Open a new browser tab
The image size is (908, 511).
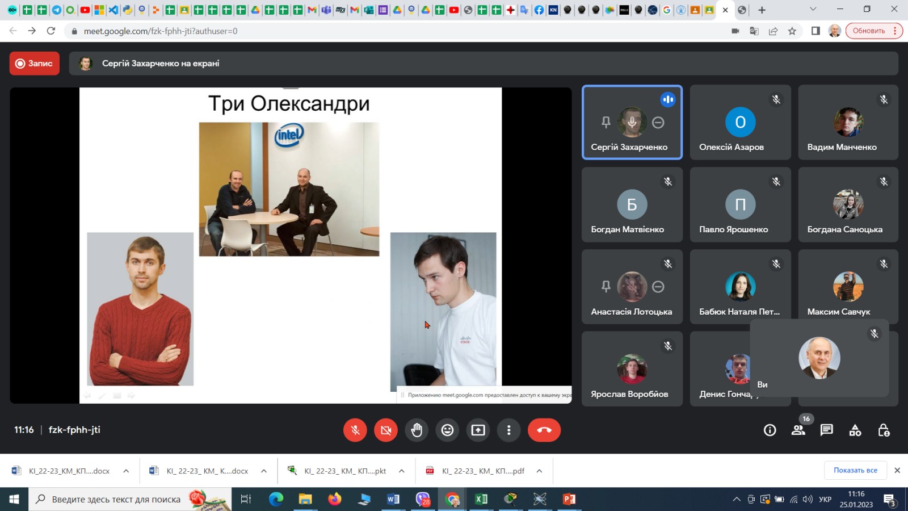pos(762,10)
